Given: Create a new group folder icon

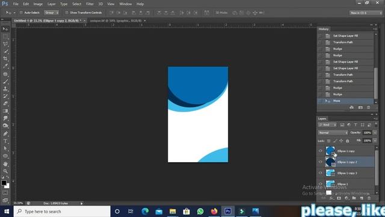Looking at the screenshot, I should 354,198.
